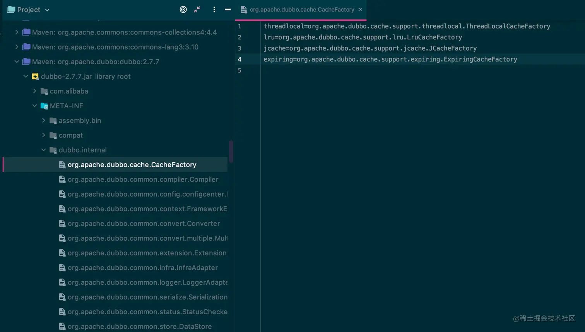This screenshot has width=585, height=332.
Task: Expand the compat folder
Action: [44, 135]
